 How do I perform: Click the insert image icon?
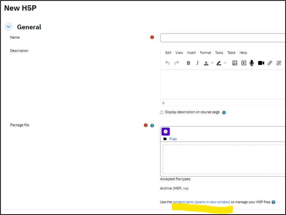[x=235, y=63]
